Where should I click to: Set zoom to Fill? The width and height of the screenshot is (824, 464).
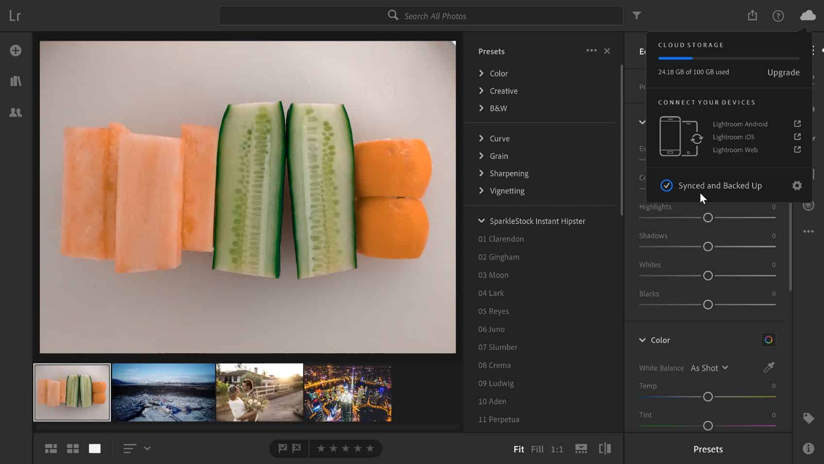(x=537, y=449)
